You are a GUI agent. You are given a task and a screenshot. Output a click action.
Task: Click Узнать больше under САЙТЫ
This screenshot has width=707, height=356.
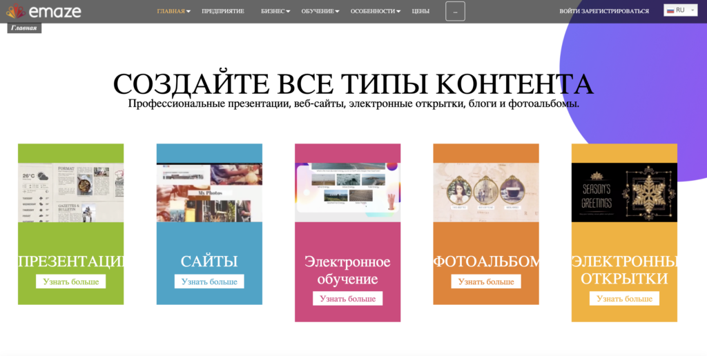click(x=209, y=281)
